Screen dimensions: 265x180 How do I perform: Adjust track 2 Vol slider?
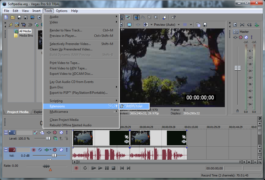click(x=54, y=155)
